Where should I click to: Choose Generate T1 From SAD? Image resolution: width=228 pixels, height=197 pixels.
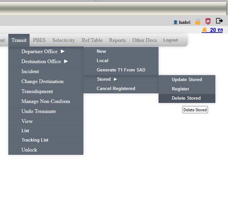coord(121,70)
